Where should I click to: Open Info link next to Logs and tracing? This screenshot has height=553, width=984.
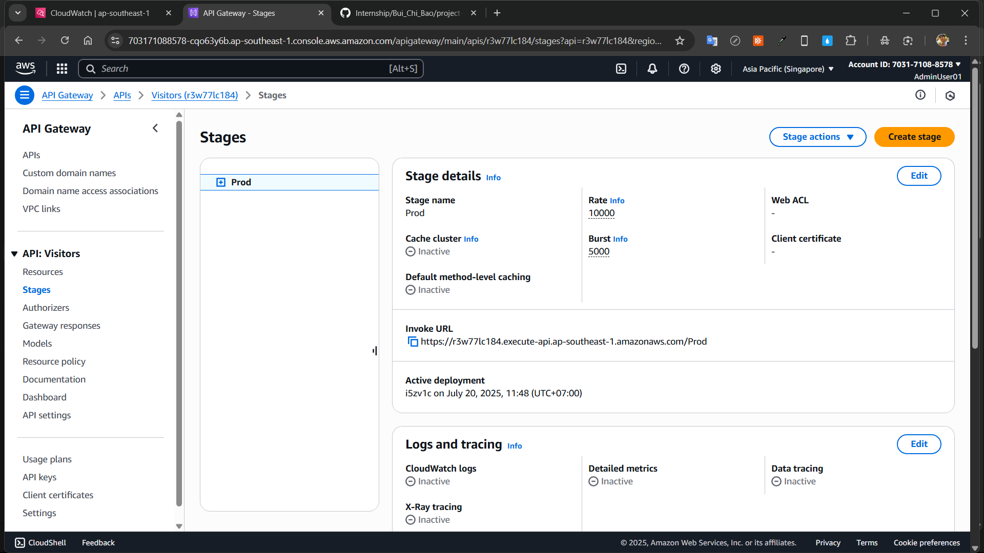[x=515, y=446]
